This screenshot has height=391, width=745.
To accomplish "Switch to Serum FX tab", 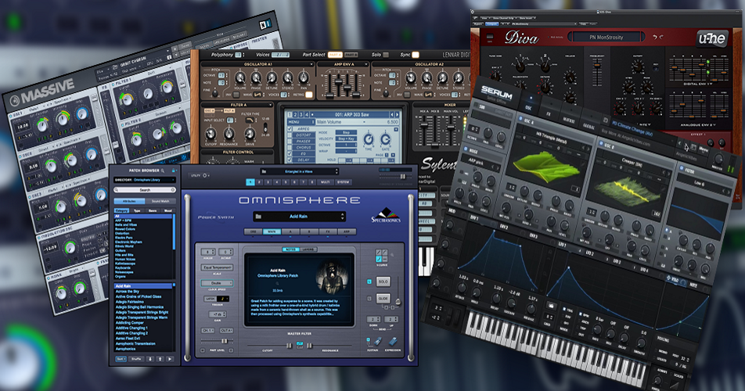I will tap(549, 113).
